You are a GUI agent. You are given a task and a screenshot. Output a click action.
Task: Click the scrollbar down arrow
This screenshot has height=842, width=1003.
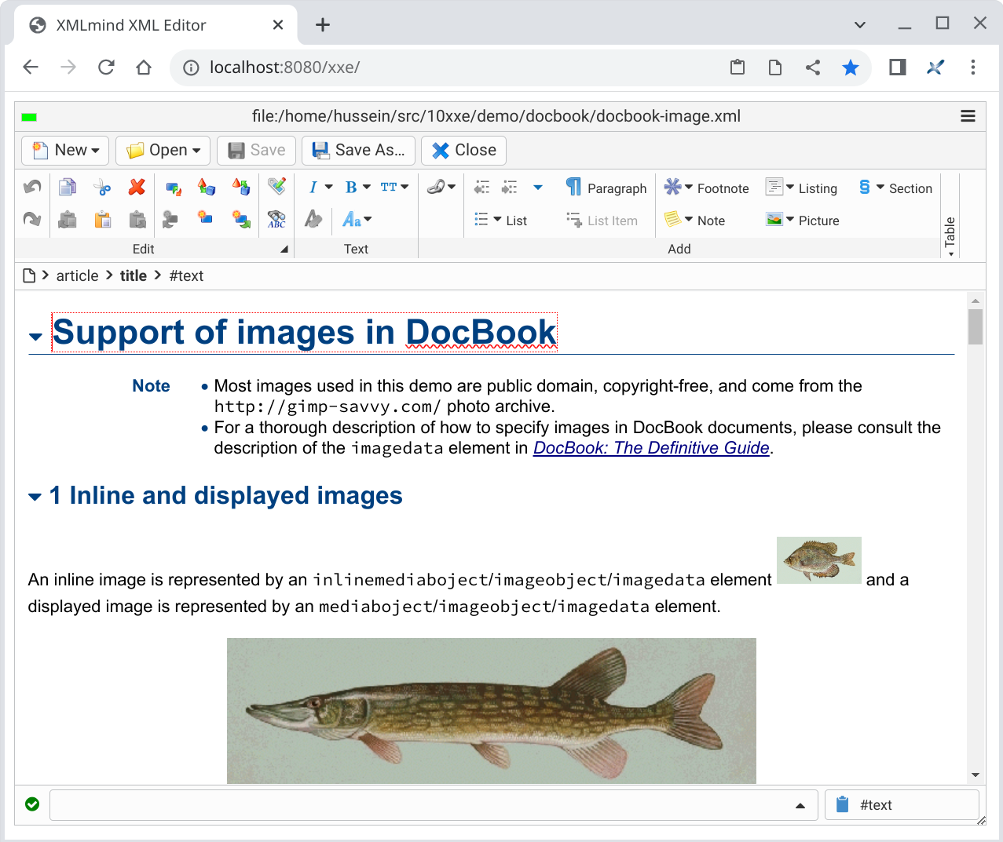[x=976, y=775]
